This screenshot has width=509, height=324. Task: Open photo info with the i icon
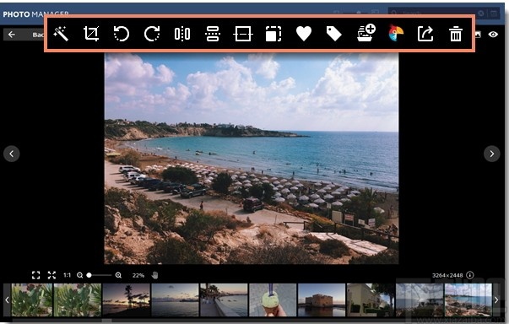[x=469, y=275]
